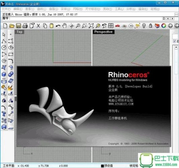The image size is (179, 168).
Task: Choose the Text object tool
Action: [x=4, y=114]
